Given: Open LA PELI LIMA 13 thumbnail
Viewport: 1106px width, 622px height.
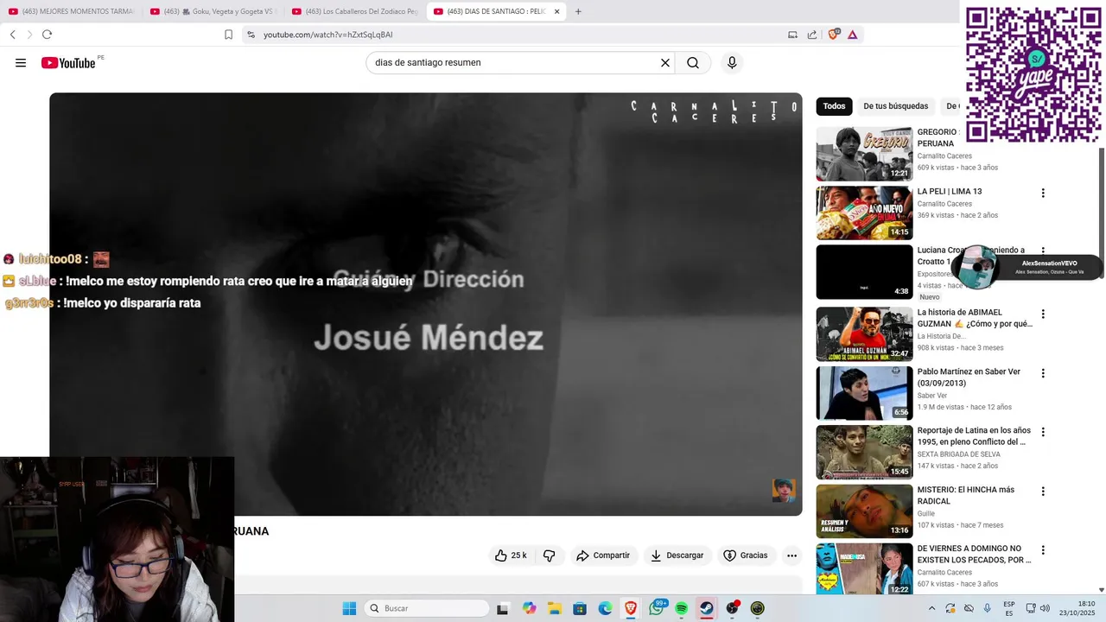Looking at the screenshot, I should [x=864, y=213].
